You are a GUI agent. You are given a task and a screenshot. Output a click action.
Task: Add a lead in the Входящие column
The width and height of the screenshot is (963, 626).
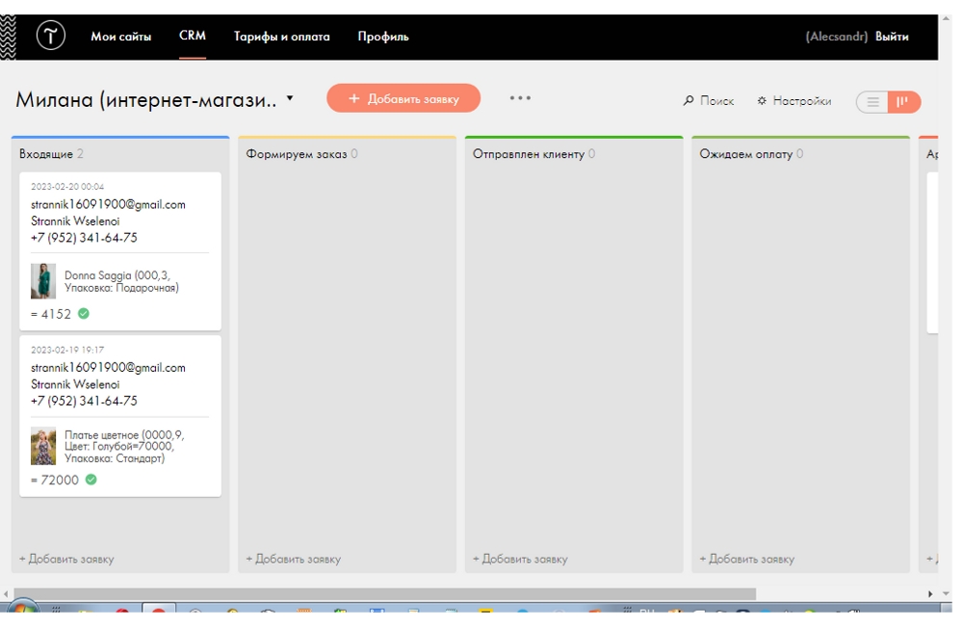(x=66, y=559)
